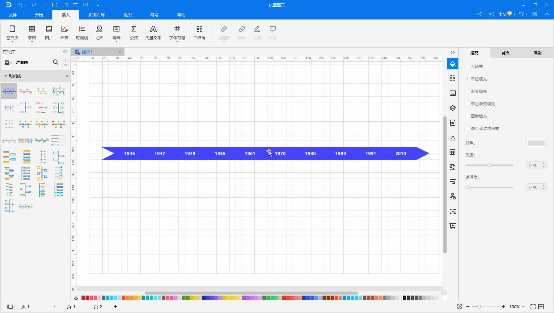Collapse the right properties panel
This screenshot has height=313, width=554.
tap(453, 53)
